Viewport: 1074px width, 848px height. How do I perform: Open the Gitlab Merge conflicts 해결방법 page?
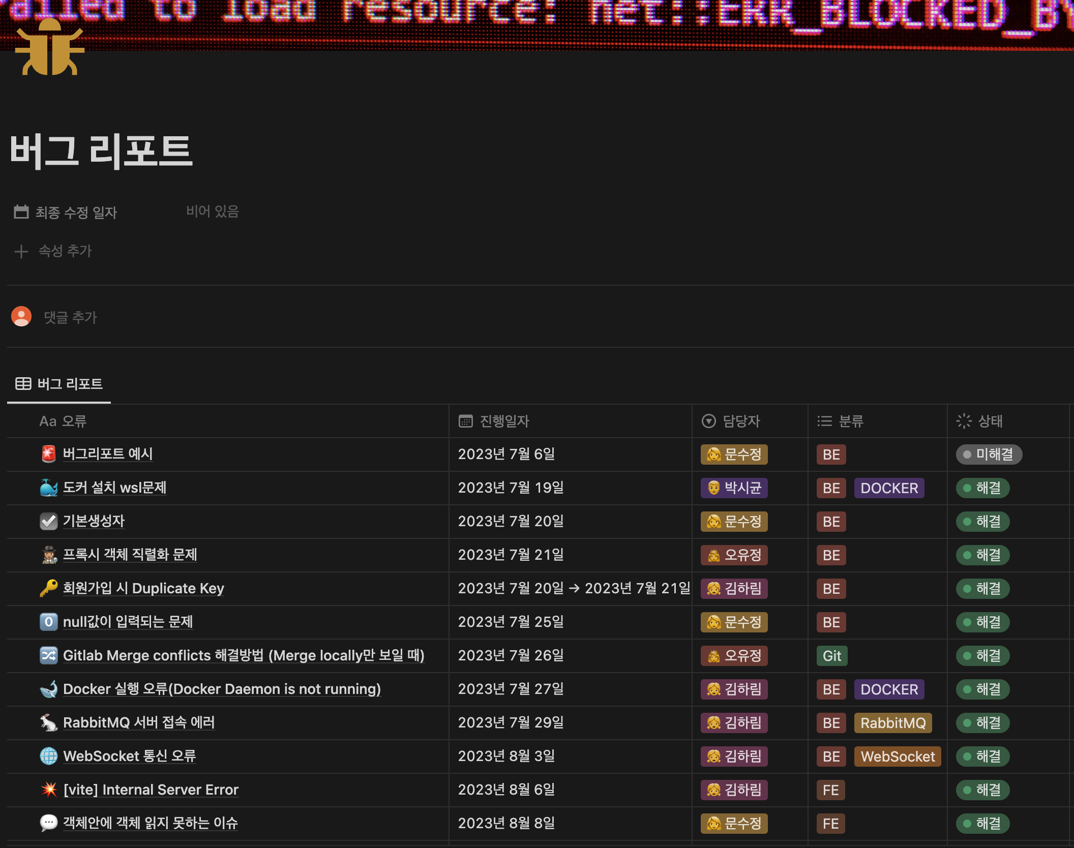pos(244,655)
